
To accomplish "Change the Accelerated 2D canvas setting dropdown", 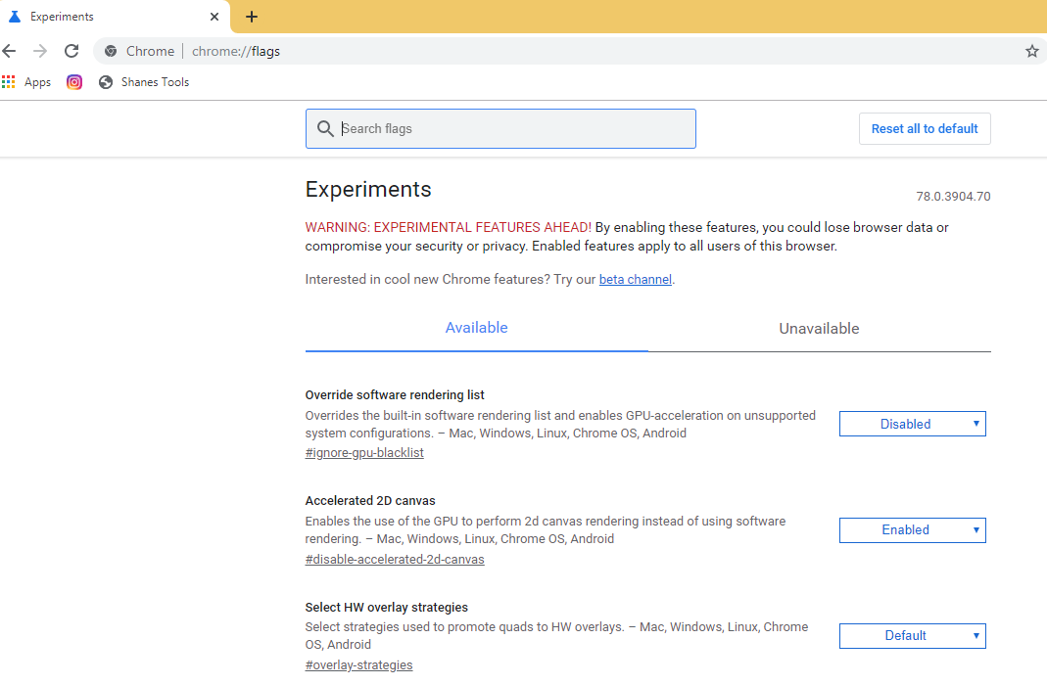I will [x=912, y=529].
